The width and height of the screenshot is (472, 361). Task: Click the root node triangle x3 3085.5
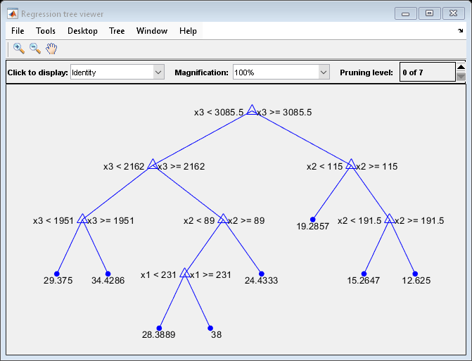(252, 110)
